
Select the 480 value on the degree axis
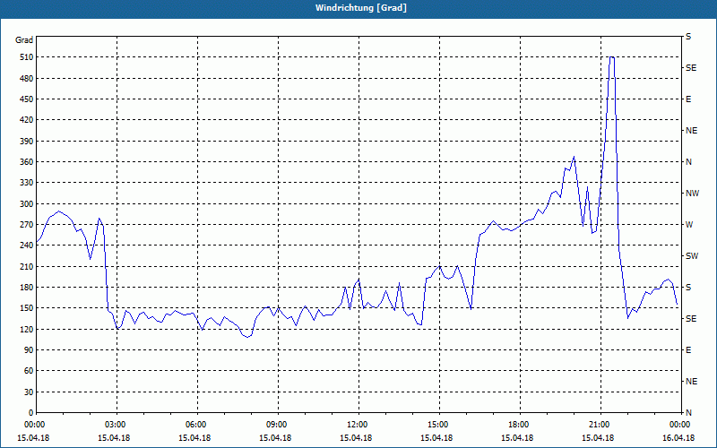(27, 79)
